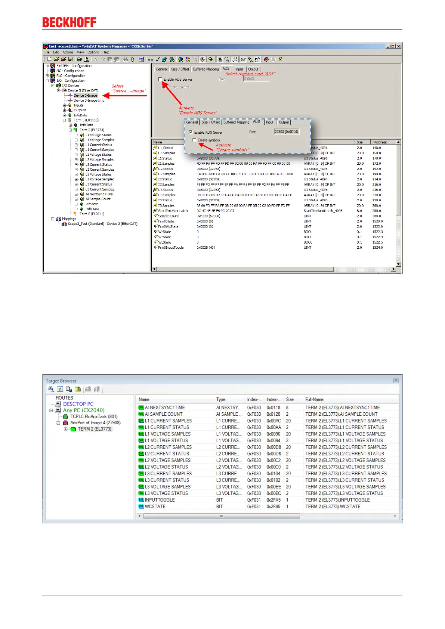Enable the unchecked 'Enable ADS Server' checkbox
Viewport: 445px width, 629px height.
(x=160, y=79)
